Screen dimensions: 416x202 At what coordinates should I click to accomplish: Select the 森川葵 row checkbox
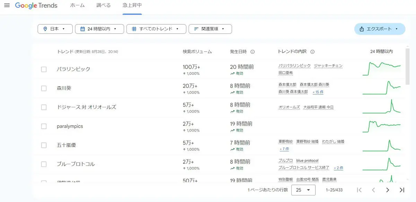click(x=44, y=88)
